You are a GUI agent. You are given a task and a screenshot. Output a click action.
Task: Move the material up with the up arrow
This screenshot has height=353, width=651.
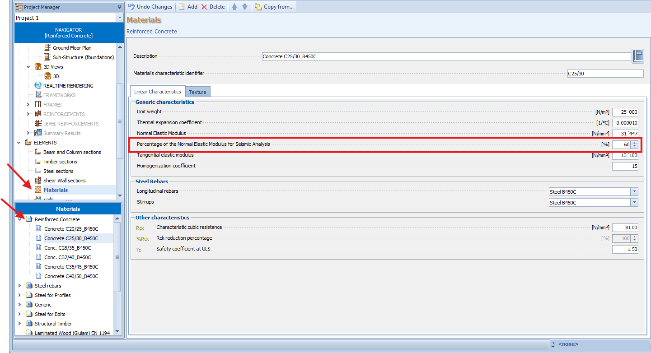coord(234,7)
